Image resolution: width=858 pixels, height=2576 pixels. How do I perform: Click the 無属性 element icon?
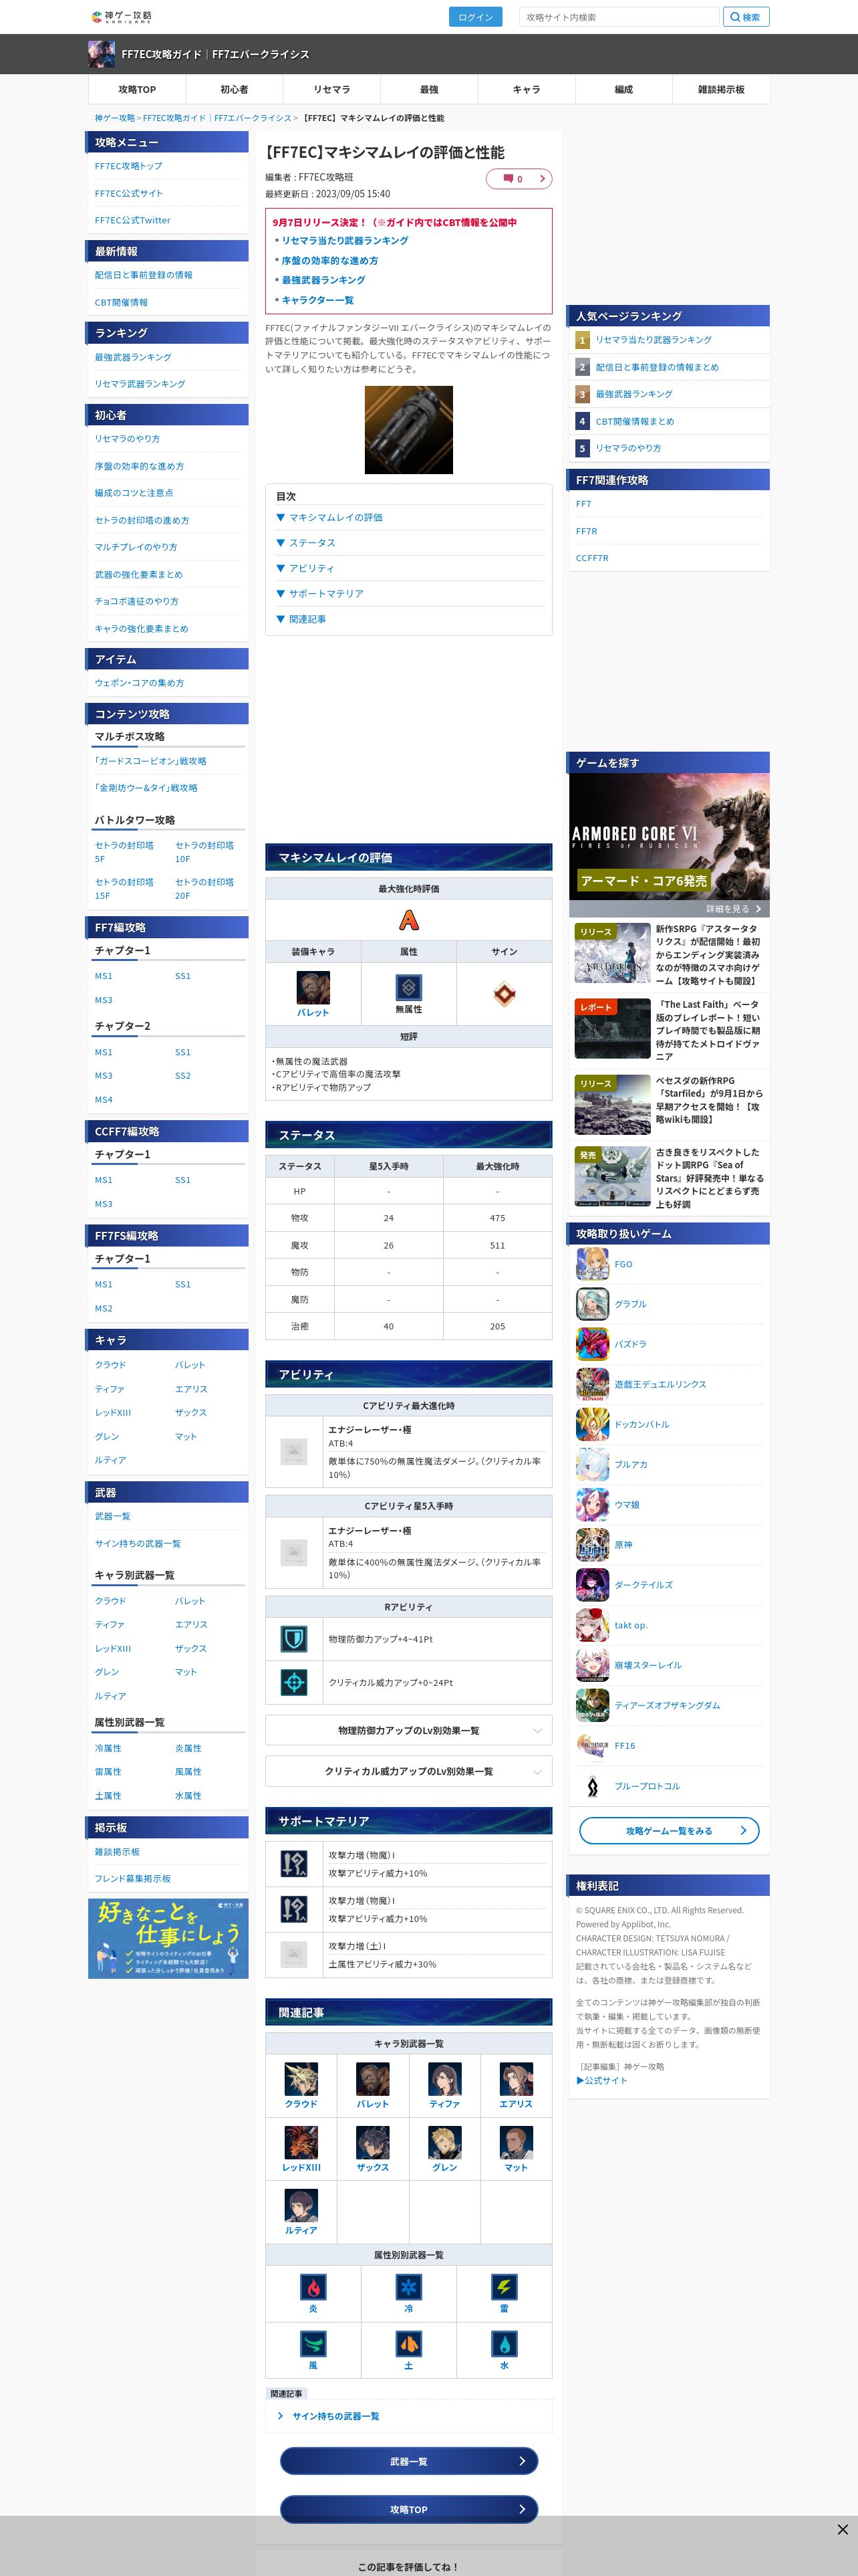(408, 988)
